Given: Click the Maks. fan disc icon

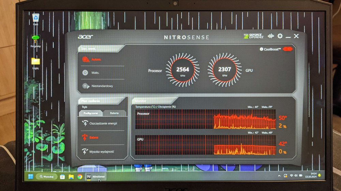Looking at the screenshot, I should [x=85, y=73].
